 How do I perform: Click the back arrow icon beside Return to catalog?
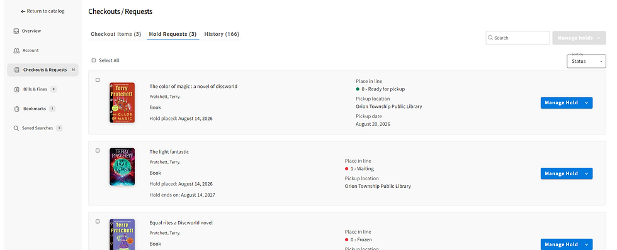click(23, 11)
